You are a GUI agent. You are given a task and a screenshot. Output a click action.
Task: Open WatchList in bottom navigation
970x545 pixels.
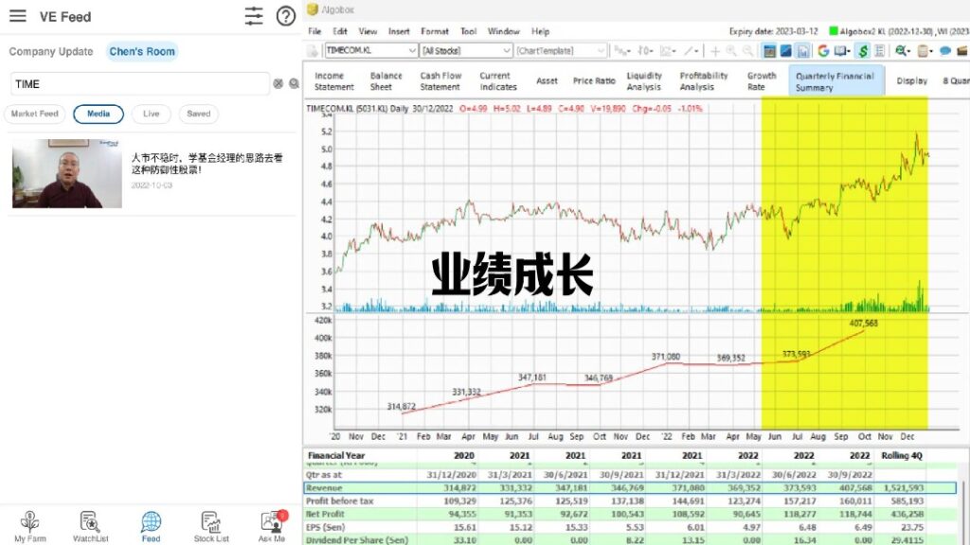(x=90, y=526)
